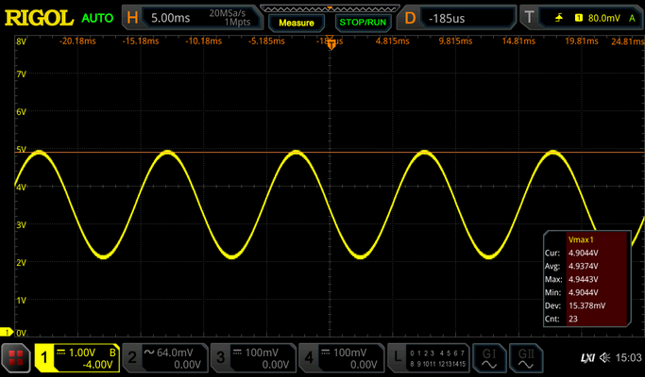645x377 pixels.
Task: Click the GII waveform generator icon
Action: pos(526,358)
